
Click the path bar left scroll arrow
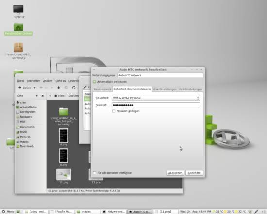pos(50,96)
